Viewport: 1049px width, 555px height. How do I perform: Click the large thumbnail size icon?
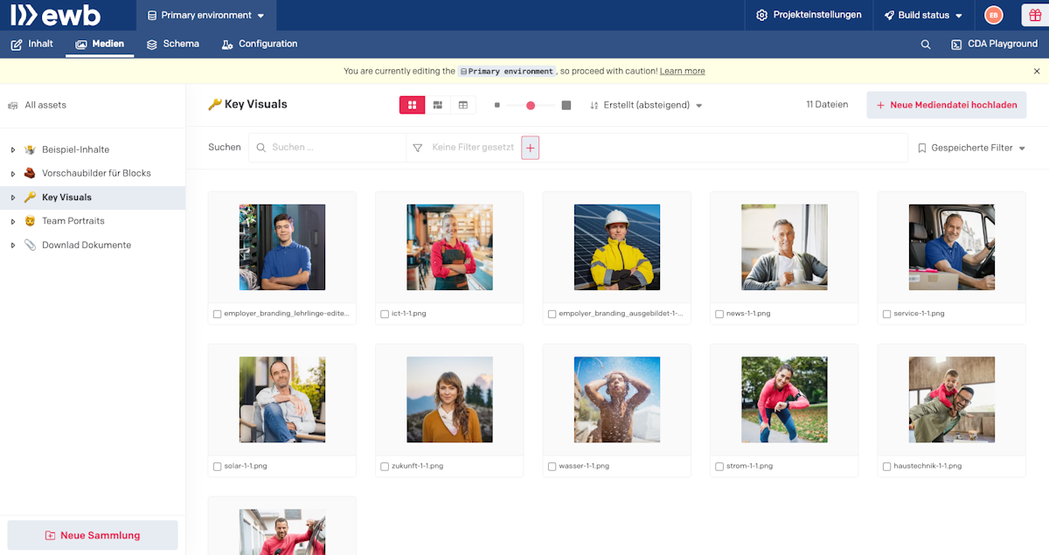566,105
